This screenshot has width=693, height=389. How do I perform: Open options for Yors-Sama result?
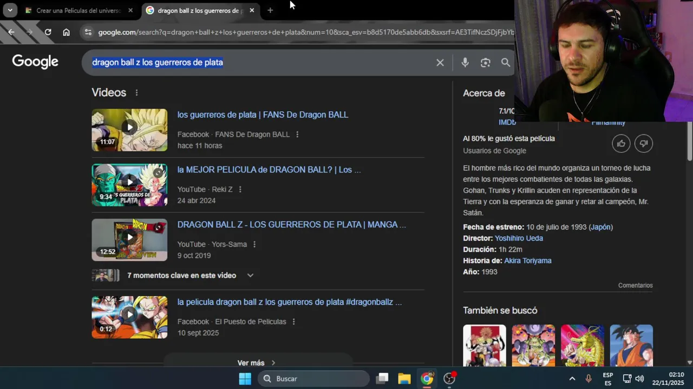tap(254, 245)
